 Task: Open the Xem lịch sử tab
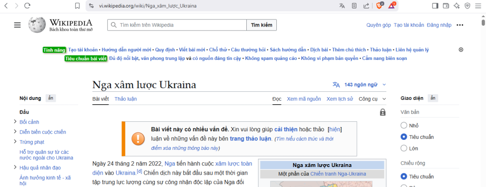(x=340, y=99)
